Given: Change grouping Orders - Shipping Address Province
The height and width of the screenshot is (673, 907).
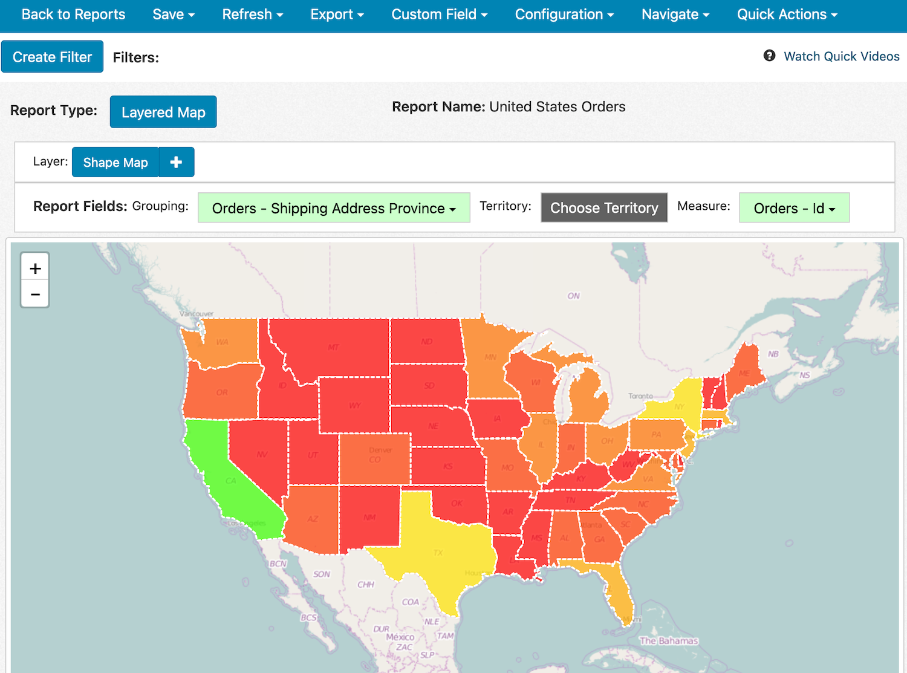Looking at the screenshot, I should coord(334,208).
